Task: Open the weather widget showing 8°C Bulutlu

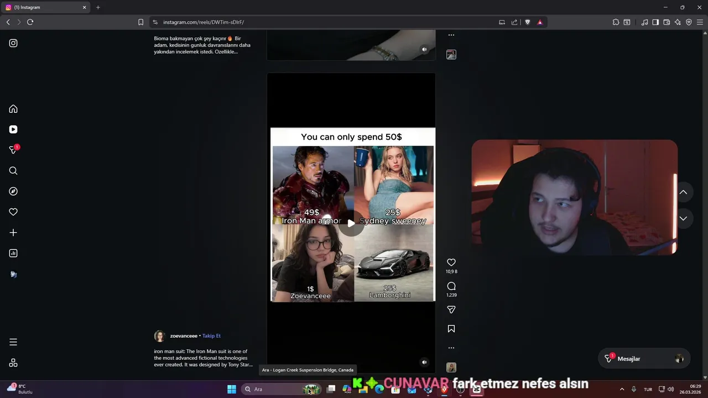Action: click(20, 389)
